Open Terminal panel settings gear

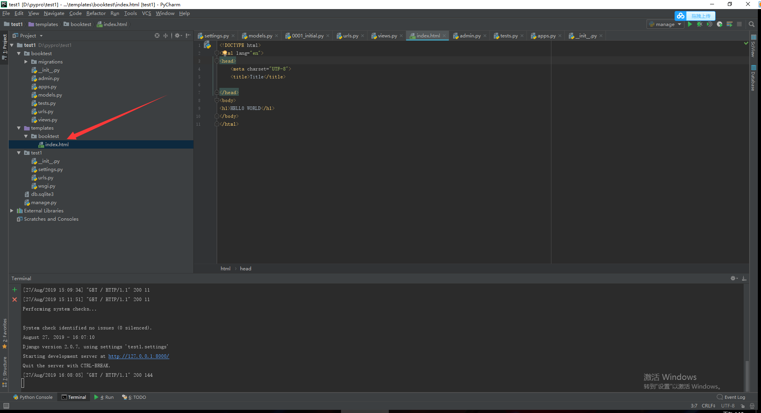click(x=734, y=278)
